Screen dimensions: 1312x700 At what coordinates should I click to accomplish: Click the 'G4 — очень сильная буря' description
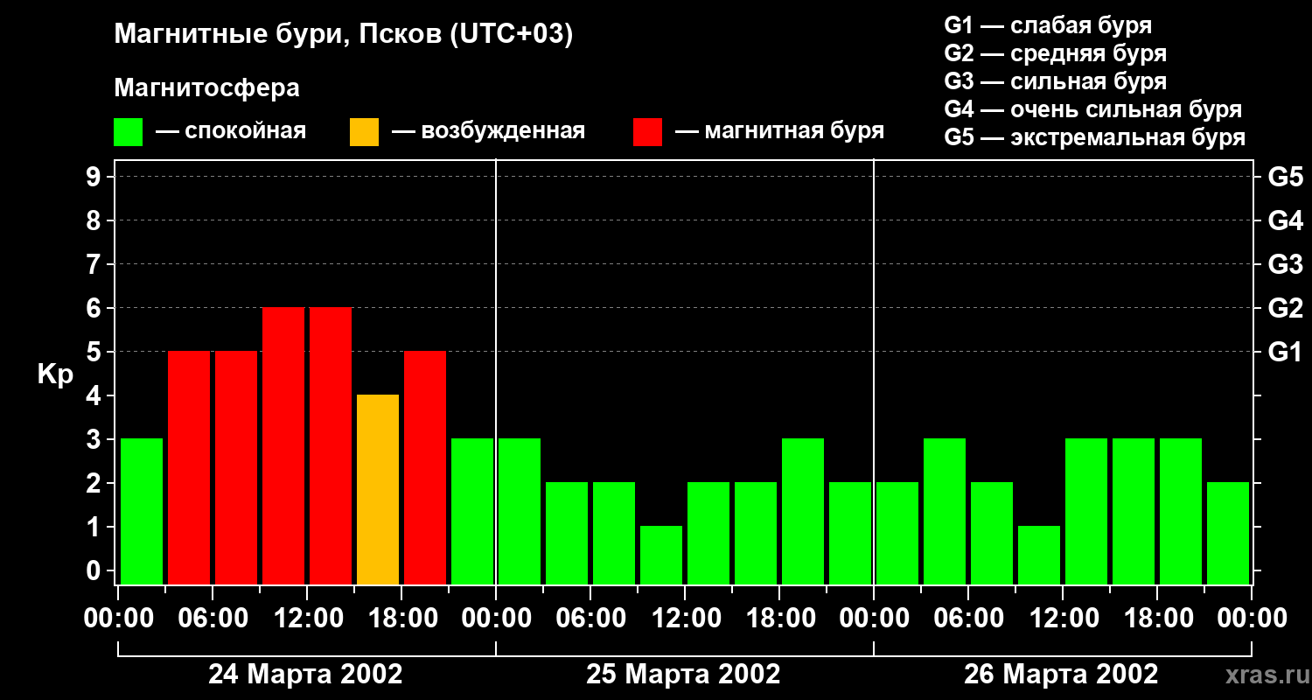pos(1093,109)
